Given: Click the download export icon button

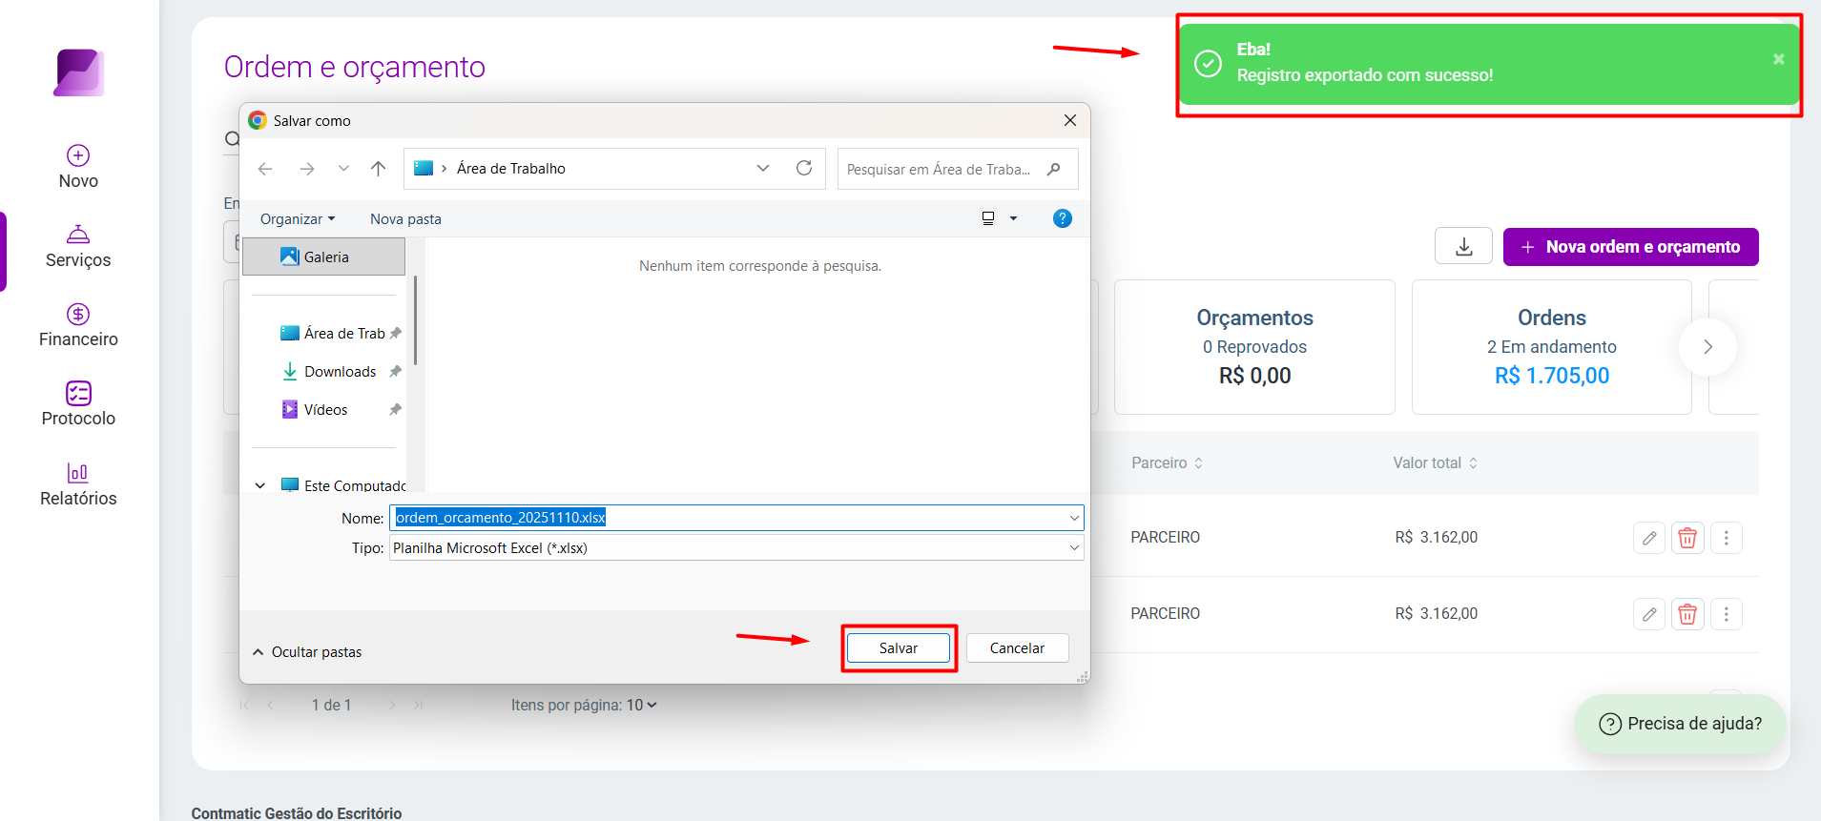Looking at the screenshot, I should [1463, 247].
